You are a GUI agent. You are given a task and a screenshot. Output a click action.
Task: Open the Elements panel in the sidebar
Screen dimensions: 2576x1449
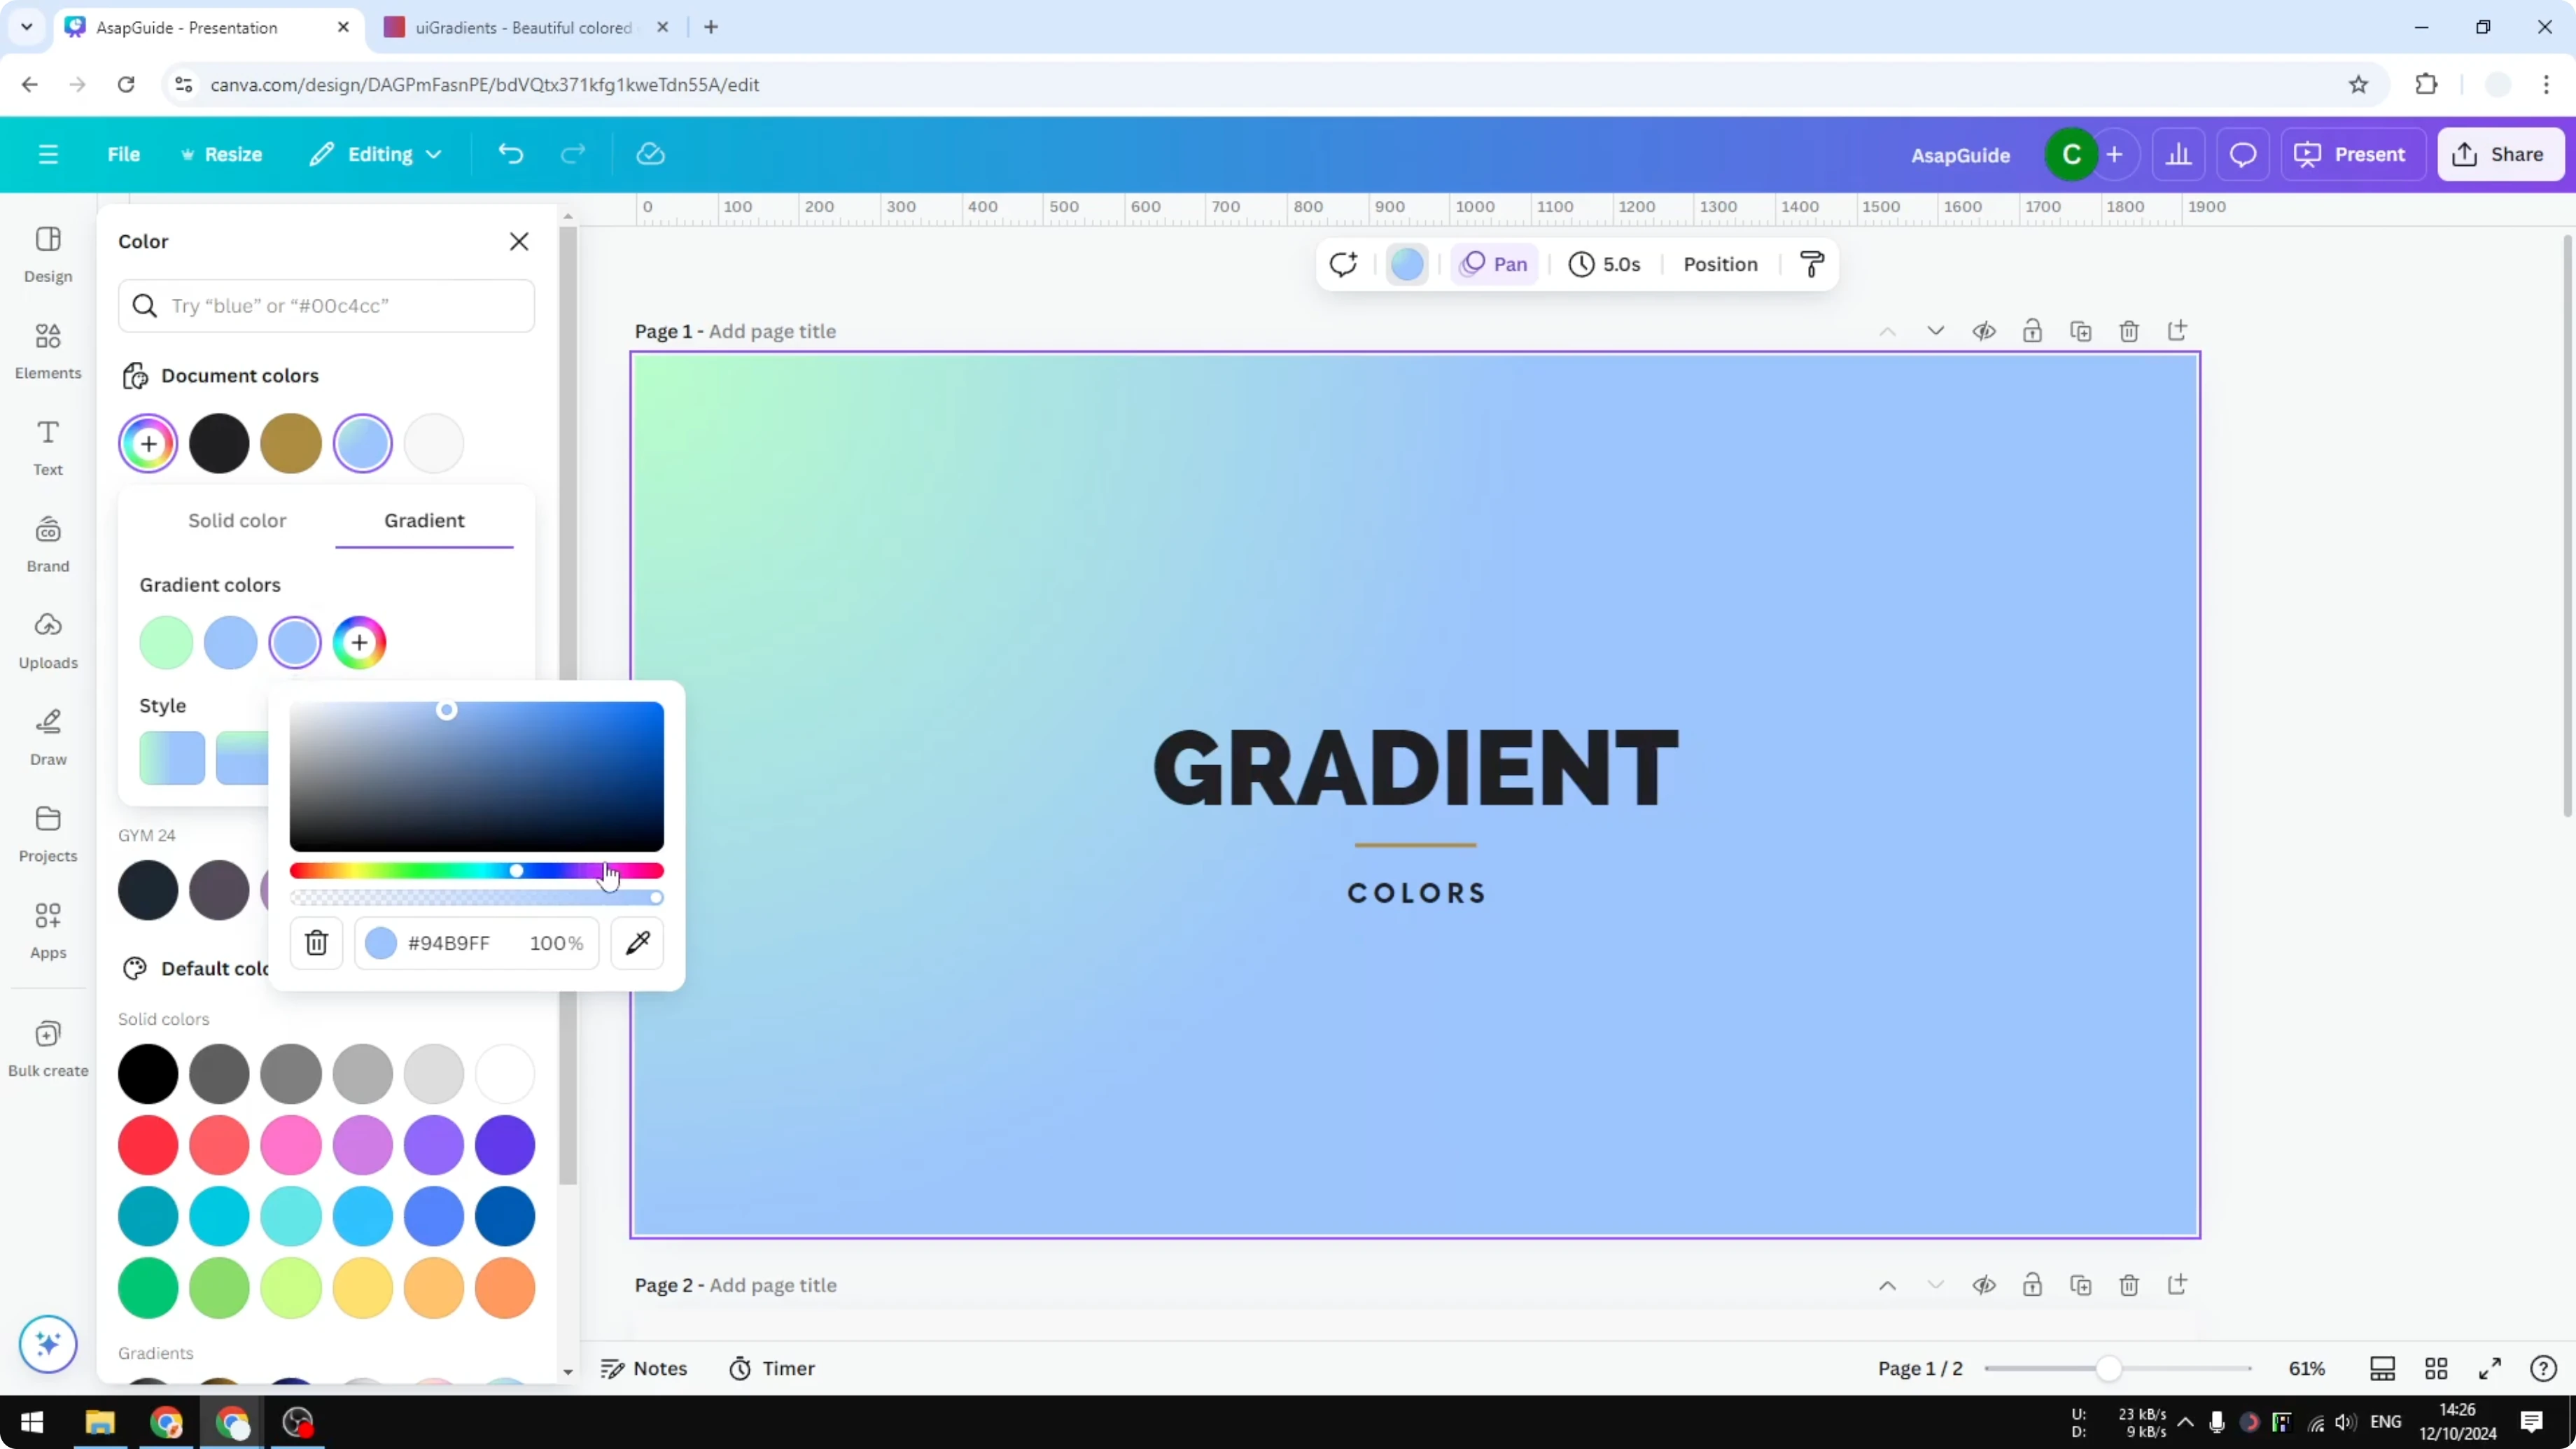[47, 350]
